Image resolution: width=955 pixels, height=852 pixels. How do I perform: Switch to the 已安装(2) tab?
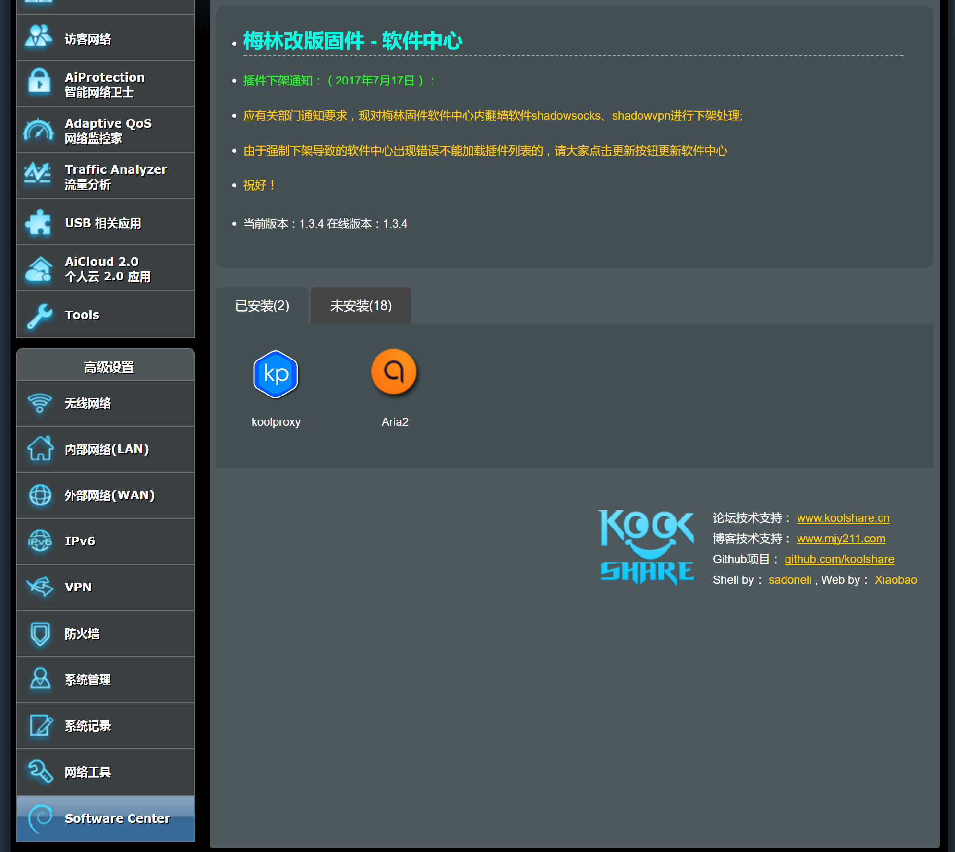[262, 306]
